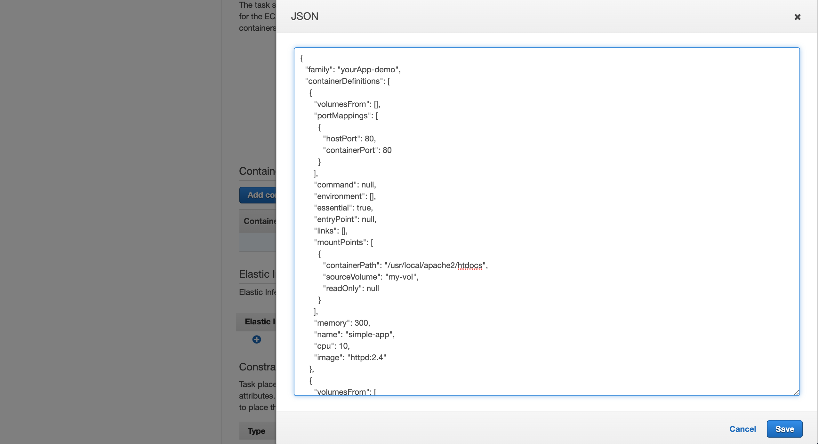818x444 pixels.
Task: Click the "name": "simple-app" line
Action: tap(354, 335)
